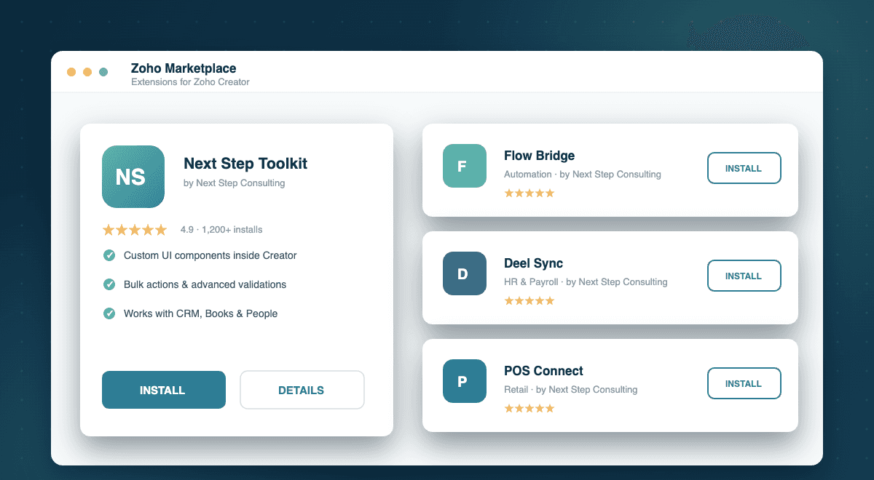874x480 pixels.
Task: Open the Next Step Toolkit title
Action: (245, 164)
